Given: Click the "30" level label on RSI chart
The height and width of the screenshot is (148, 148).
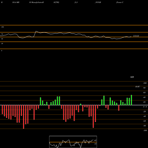Looking at the screenshot, I should 2,44.
